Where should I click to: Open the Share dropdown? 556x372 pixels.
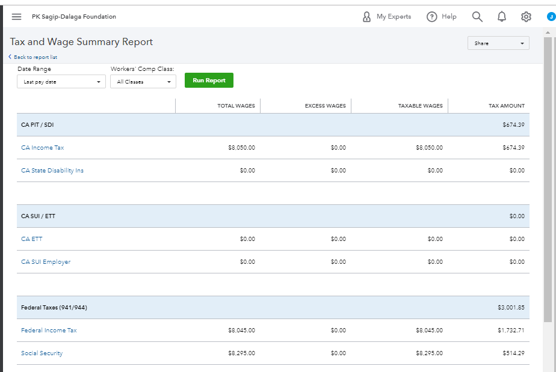click(498, 43)
